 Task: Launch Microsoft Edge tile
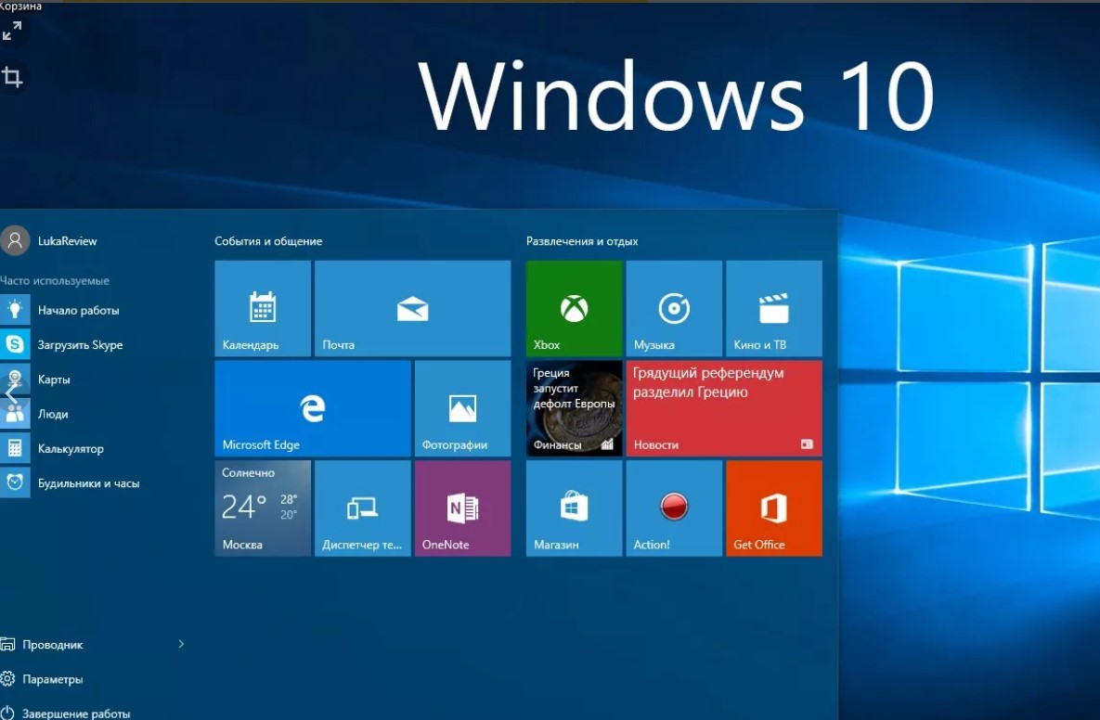click(312, 408)
